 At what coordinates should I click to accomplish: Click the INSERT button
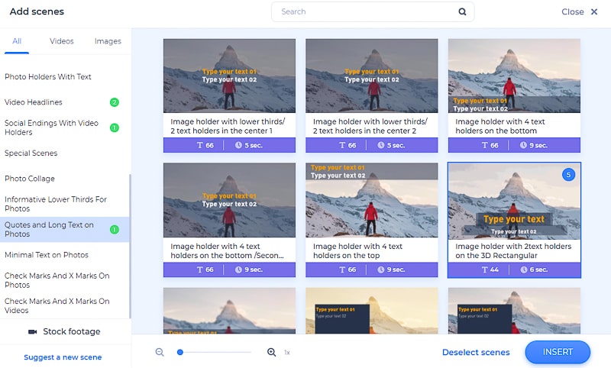pyautogui.click(x=558, y=352)
